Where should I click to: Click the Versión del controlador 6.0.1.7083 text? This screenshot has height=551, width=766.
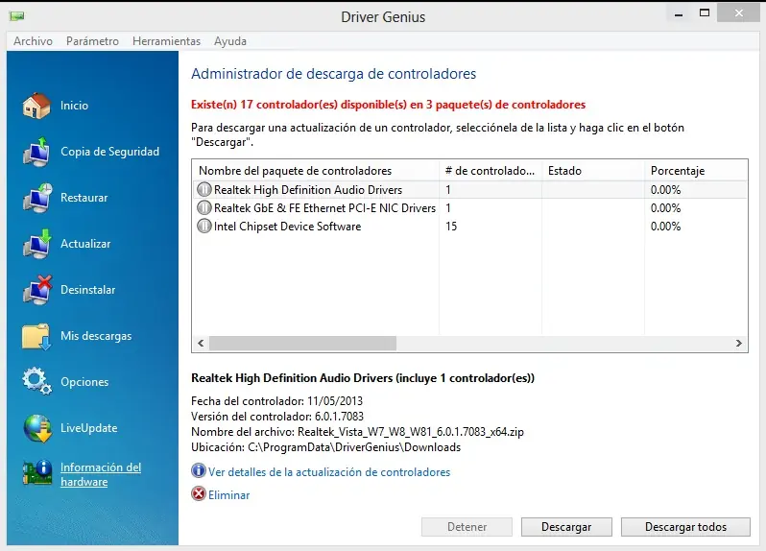click(x=277, y=417)
